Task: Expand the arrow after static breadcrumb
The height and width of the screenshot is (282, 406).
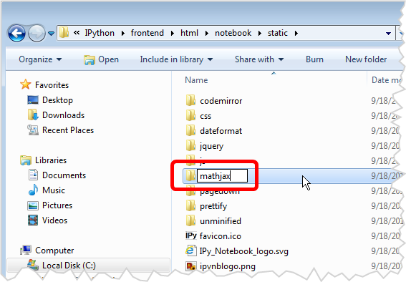Action: pos(296,34)
